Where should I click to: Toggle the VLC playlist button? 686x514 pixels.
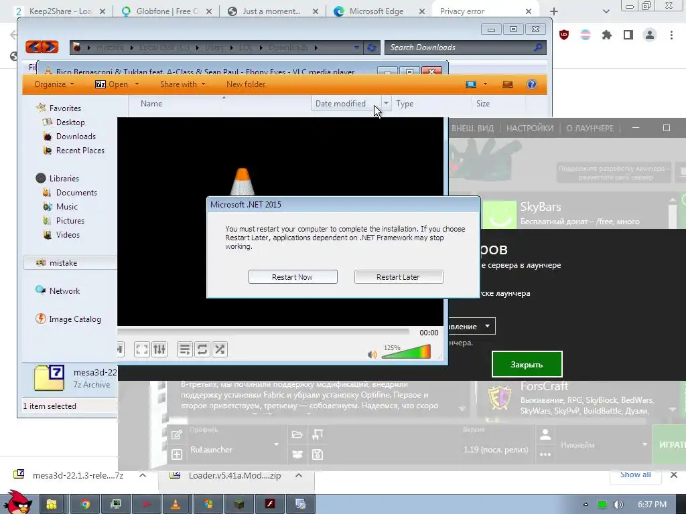(185, 349)
